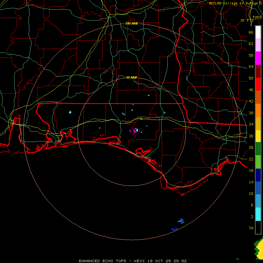263x263 pixels.
Task: Click the "100 NMI" range ring label
Action: coord(131,23)
